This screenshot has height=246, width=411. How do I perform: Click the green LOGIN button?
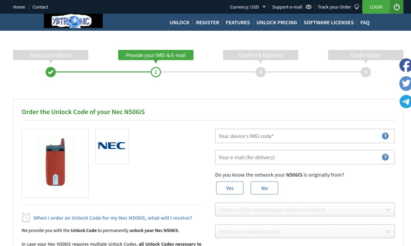point(376,7)
